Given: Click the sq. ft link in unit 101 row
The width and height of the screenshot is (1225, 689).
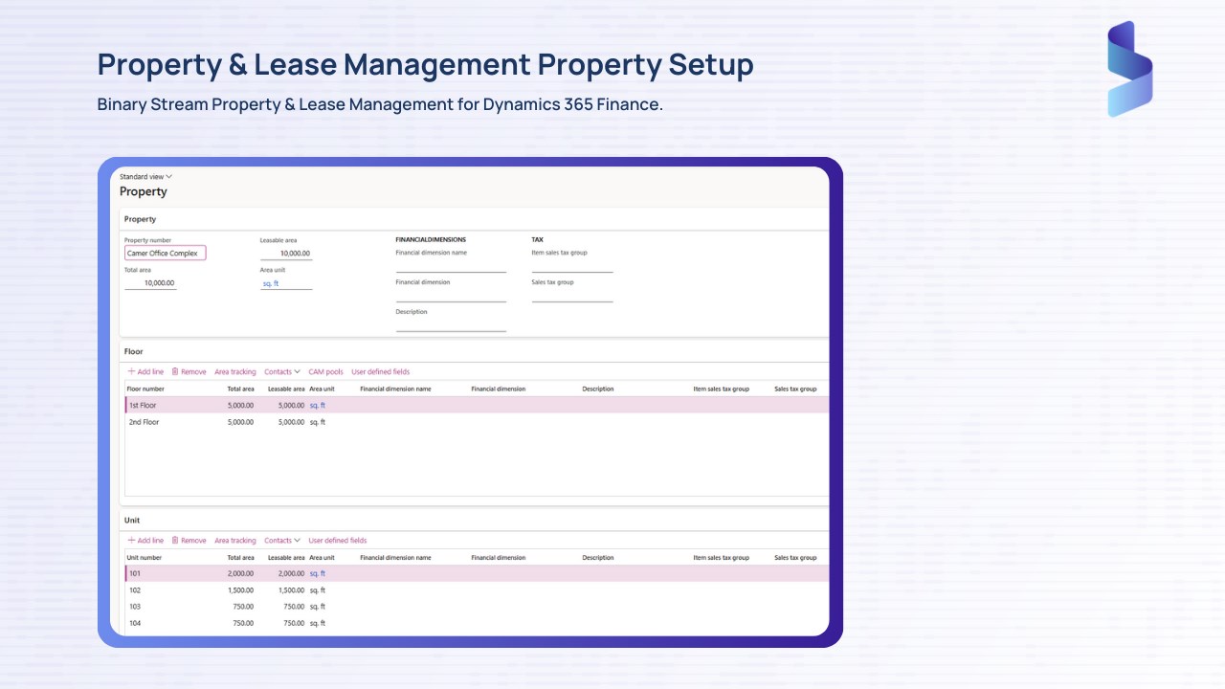Looking at the screenshot, I should point(317,573).
